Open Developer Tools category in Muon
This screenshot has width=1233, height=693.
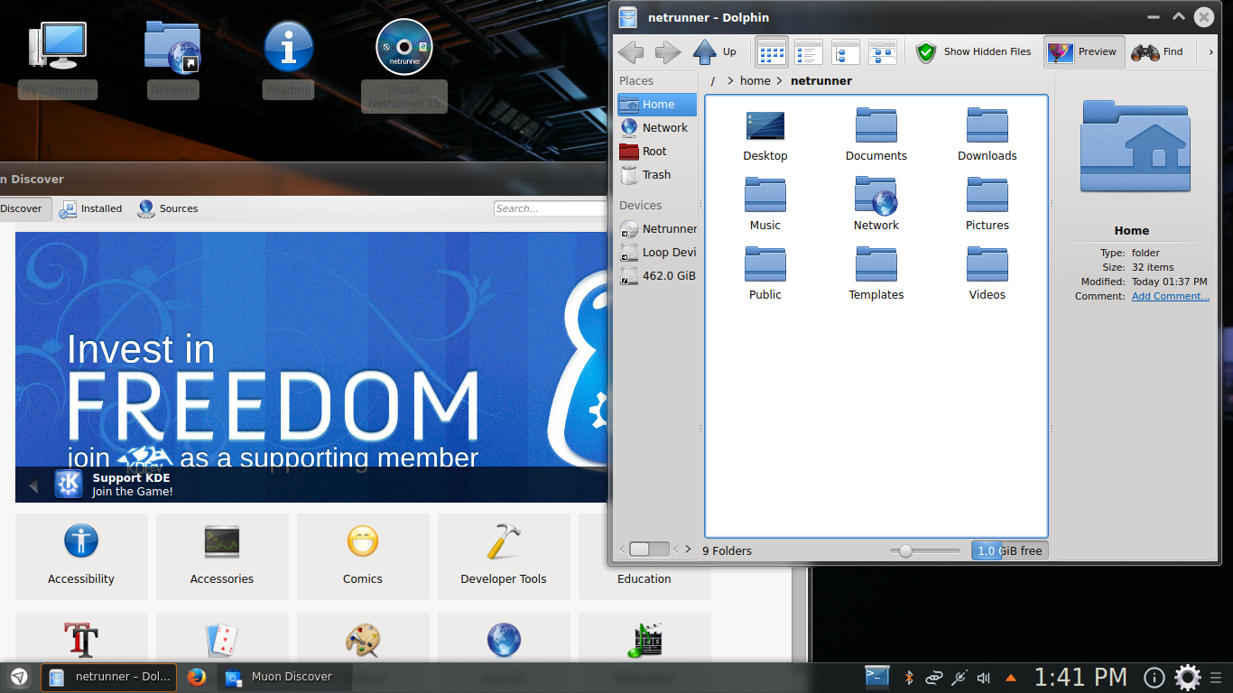click(x=504, y=557)
